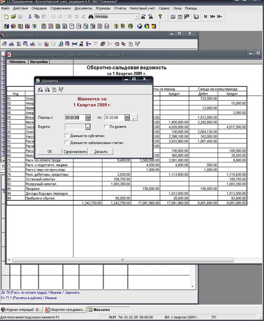
Task: Click row 'Расч. по оплате труда'
Action: [x=127, y=160]
